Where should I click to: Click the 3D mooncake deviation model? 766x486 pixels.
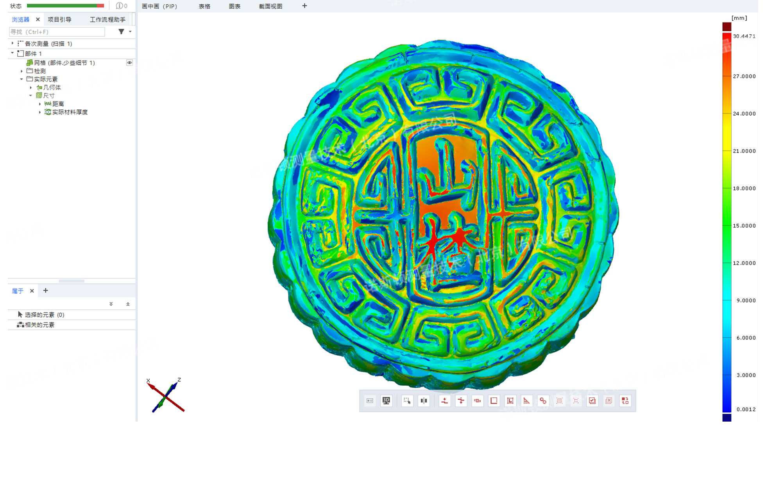pos(443,214)
